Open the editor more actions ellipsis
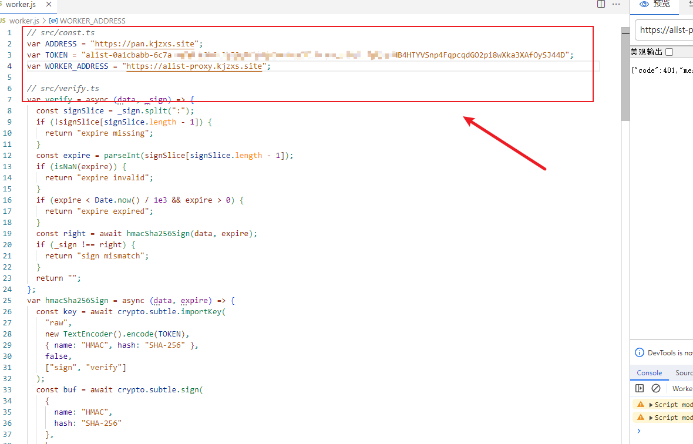Viewport: 693px width, 444px height. [x=616, y=4]
